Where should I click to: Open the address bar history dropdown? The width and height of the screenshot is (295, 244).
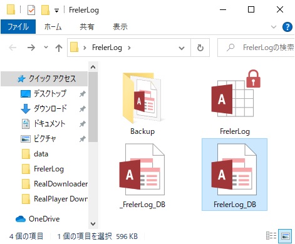point(182,48)
